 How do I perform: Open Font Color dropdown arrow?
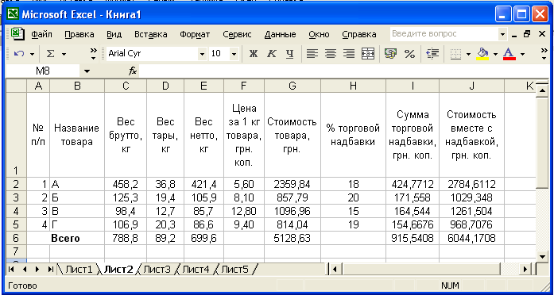[x=522, y=55]
